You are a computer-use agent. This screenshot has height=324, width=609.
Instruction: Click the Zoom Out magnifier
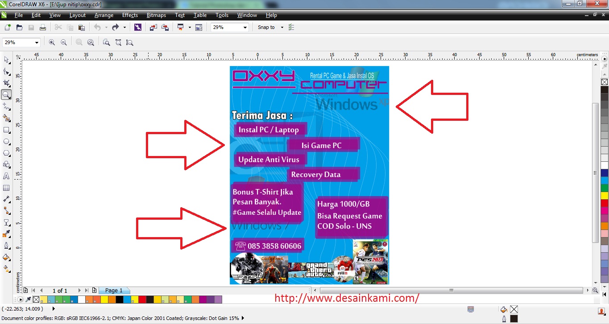(63, 42)
